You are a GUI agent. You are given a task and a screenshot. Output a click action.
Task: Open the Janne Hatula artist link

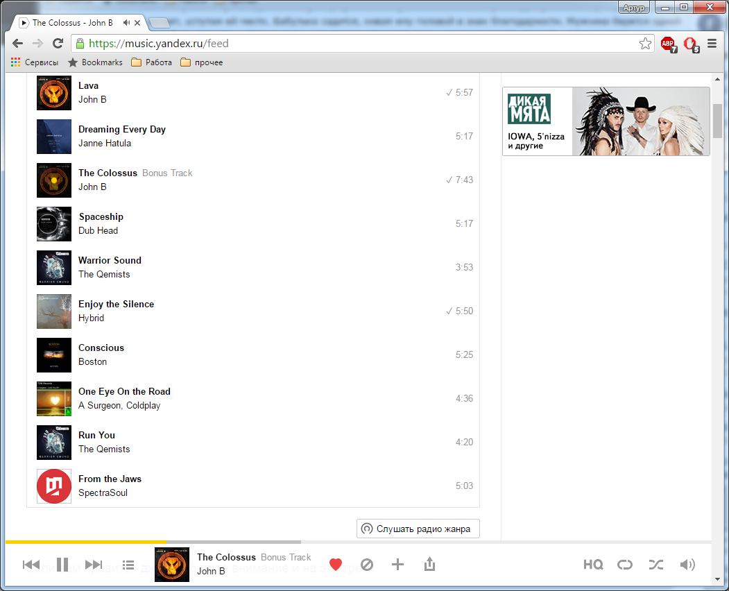[105, 143]
